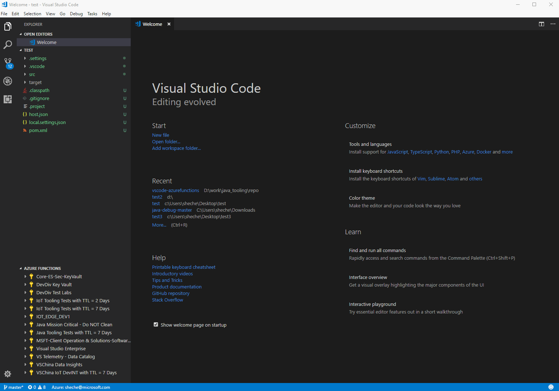Open the GitHub repository link
The width and height of the screenshot is (559, 391).
click(171, 293)
